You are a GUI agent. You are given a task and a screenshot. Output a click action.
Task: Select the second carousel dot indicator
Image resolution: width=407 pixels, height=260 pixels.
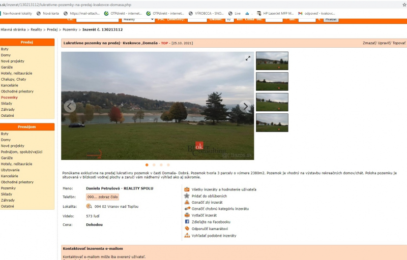point(154,165)
